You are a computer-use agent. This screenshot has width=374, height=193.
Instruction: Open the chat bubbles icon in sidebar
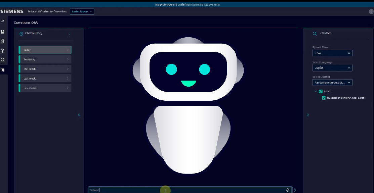click(x=3, y=70)
